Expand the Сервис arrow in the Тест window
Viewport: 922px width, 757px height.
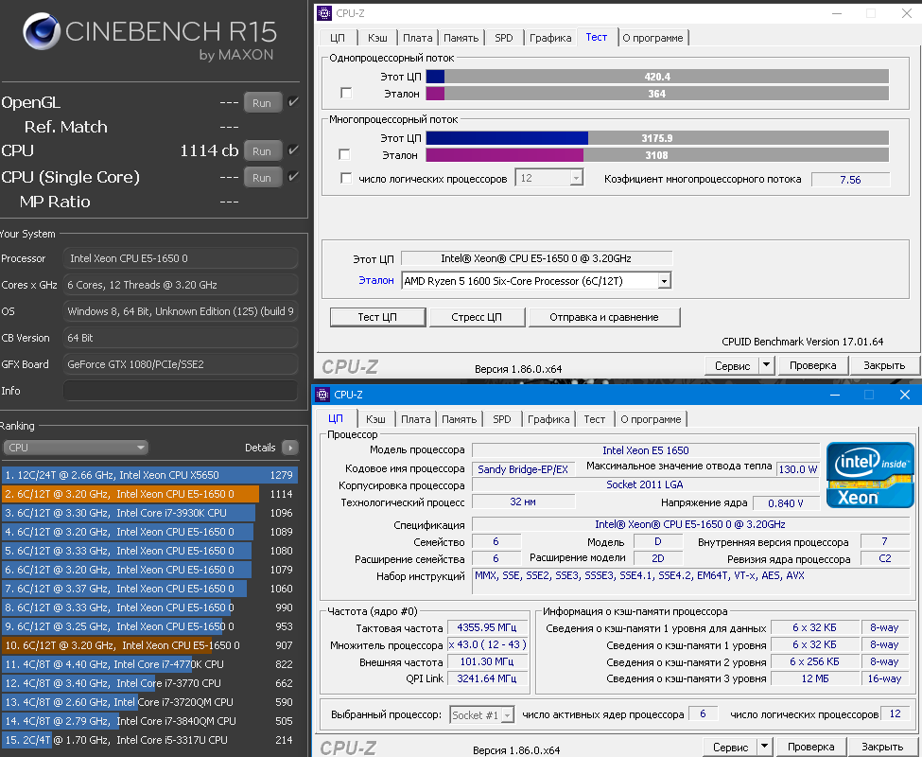coord(766,365)
